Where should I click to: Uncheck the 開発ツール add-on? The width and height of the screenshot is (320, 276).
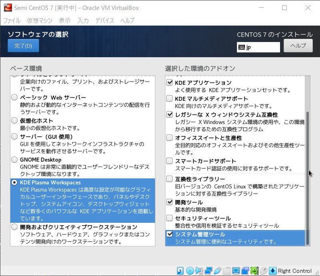[x=169, y=202]
